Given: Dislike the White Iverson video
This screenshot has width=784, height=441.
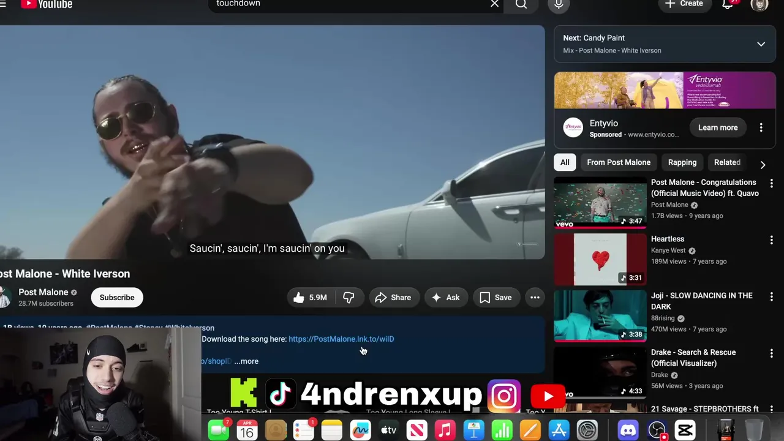Looking at the screenshot, I should (349, 298).
